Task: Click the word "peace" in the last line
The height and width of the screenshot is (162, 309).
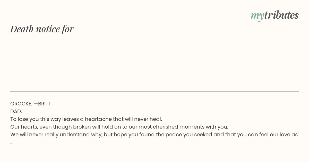Action: 174,135
